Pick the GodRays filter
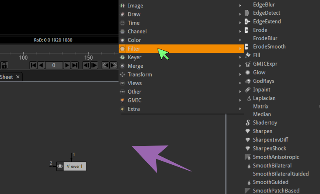This screenshot has height=194, width=320. pyautogui.click(x=263, y=81)
